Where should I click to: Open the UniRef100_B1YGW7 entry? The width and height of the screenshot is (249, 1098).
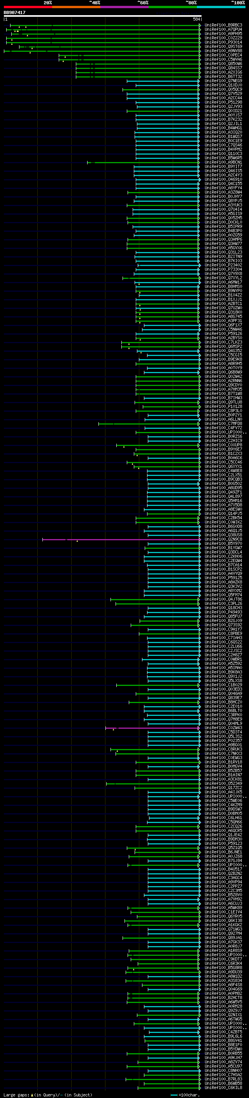coord(223,548)
